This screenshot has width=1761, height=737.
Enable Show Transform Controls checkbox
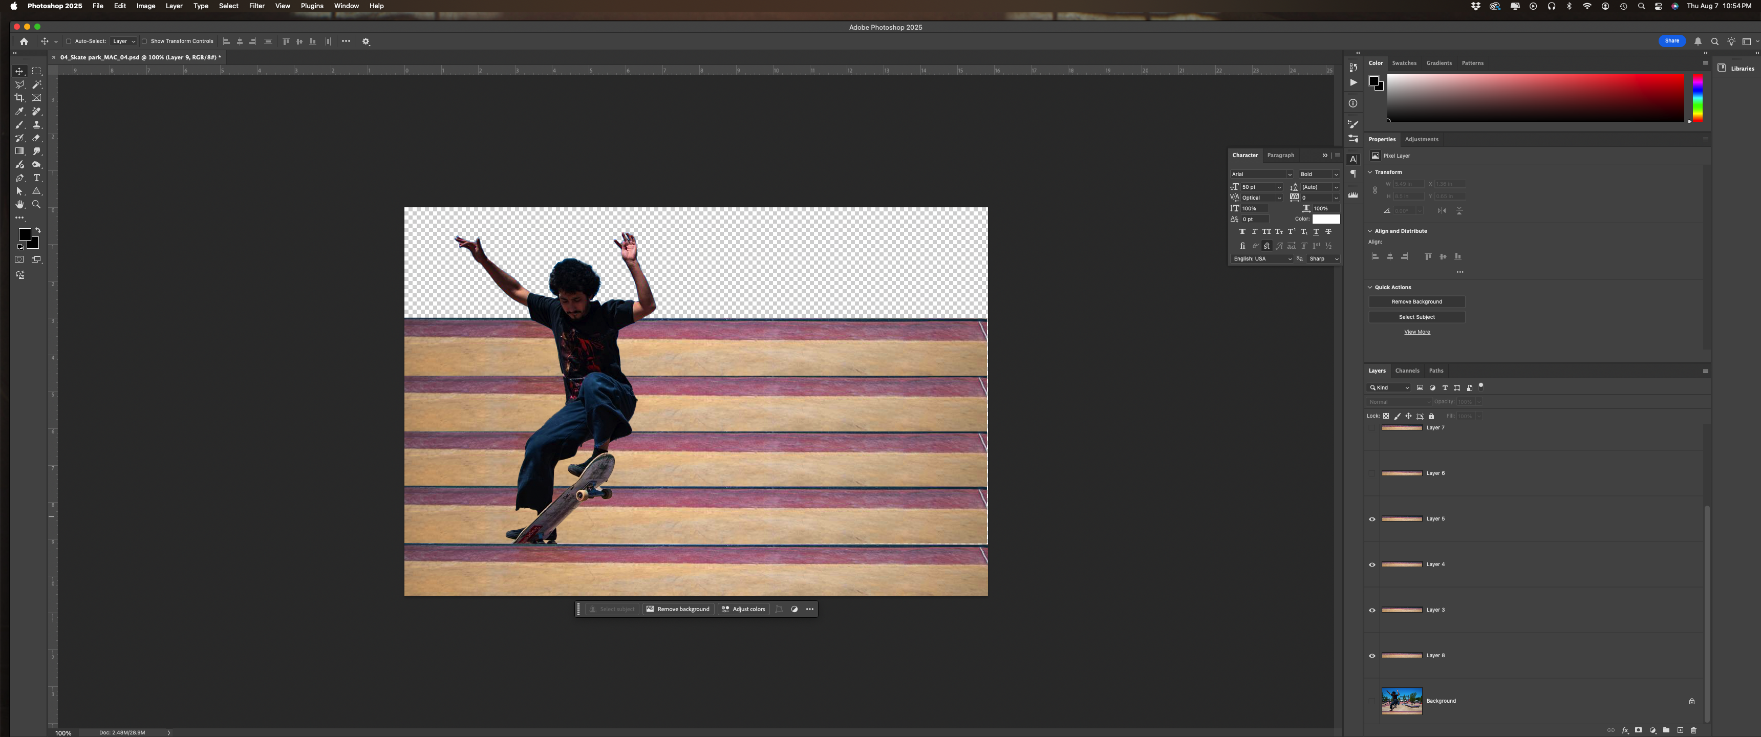point(144,41)
